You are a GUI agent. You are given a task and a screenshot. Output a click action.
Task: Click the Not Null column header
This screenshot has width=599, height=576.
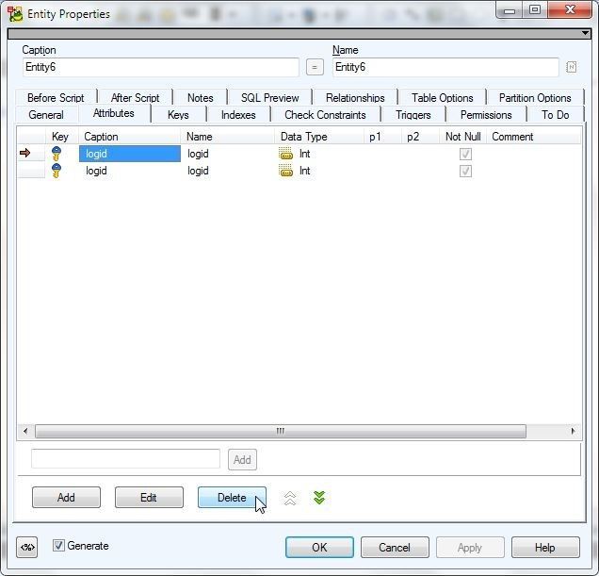(463, 137)
